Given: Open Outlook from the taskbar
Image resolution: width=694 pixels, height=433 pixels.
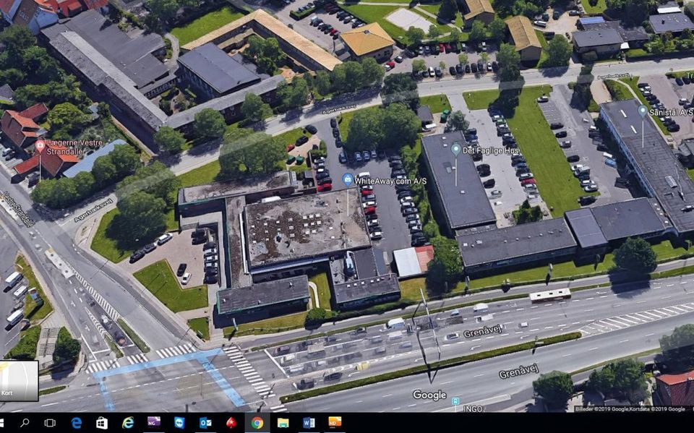Looking at the screenshot, I should pyautogui.click(x=205, y=423).
